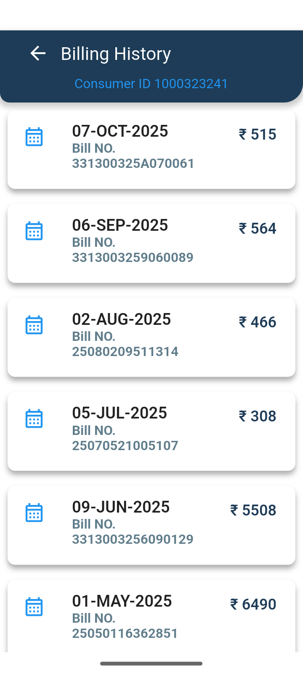Tap the Consumer ID 1000323241 text
The height and width of the screenshot is (675, 303).
click(151, 84)
